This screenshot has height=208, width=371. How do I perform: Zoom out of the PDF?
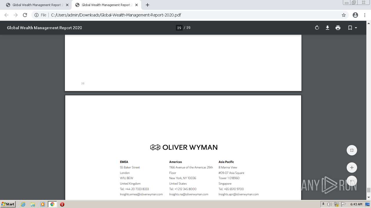[352, 181]
